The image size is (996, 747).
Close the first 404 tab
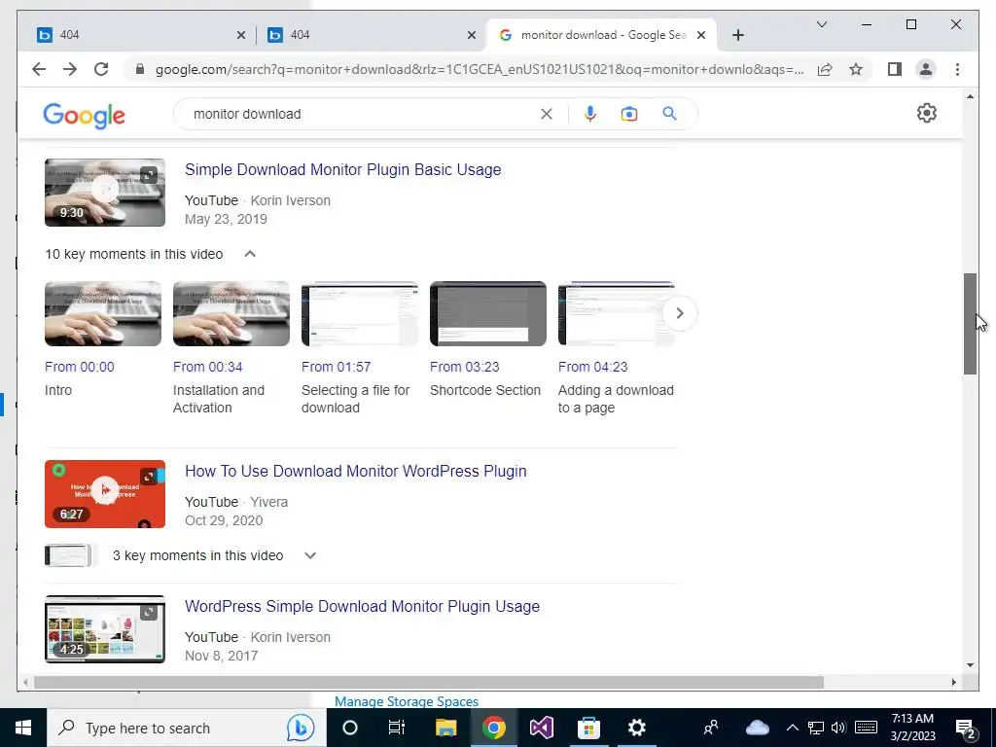click(241, 36)
